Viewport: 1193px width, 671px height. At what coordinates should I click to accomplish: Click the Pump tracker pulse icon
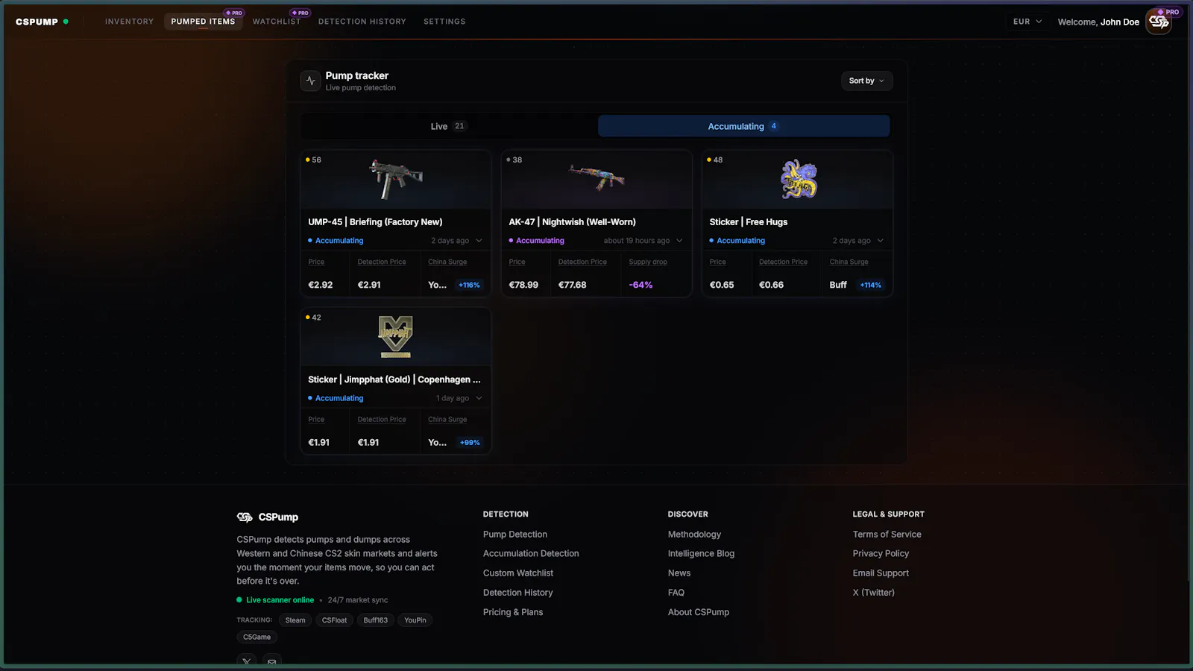tap(310, 81)
